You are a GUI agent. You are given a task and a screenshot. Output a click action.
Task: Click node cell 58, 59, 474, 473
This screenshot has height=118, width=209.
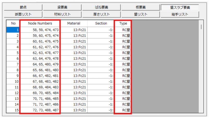tap(40, 30)
